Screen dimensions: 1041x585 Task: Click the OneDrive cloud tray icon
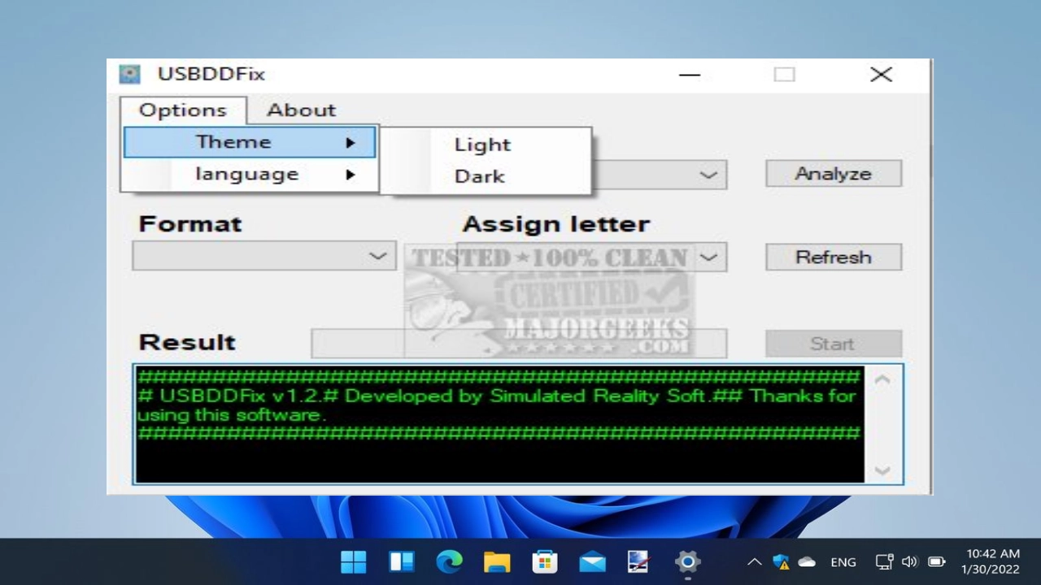[x=807, y=561]
